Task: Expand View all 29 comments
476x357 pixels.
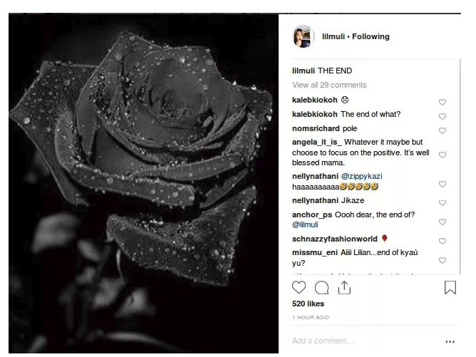Action: coord(329,85)
